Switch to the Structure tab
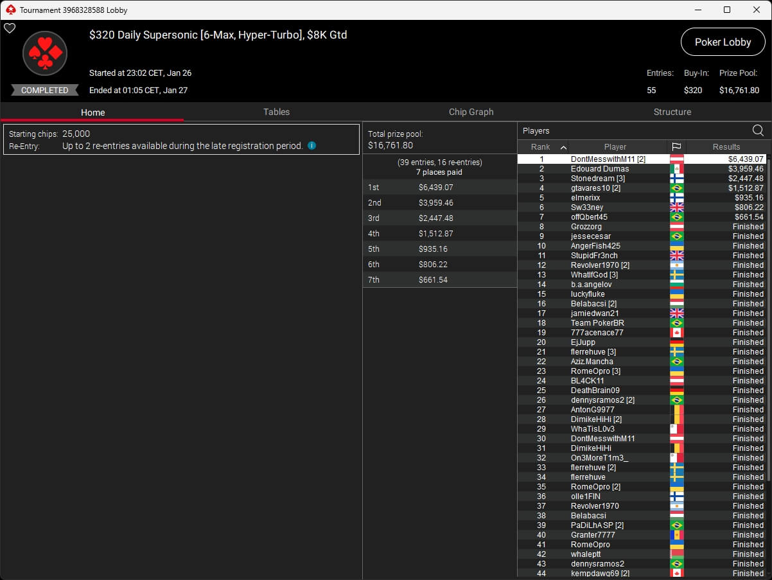This screenshot has height=580, width=772. tap(672, 112)
